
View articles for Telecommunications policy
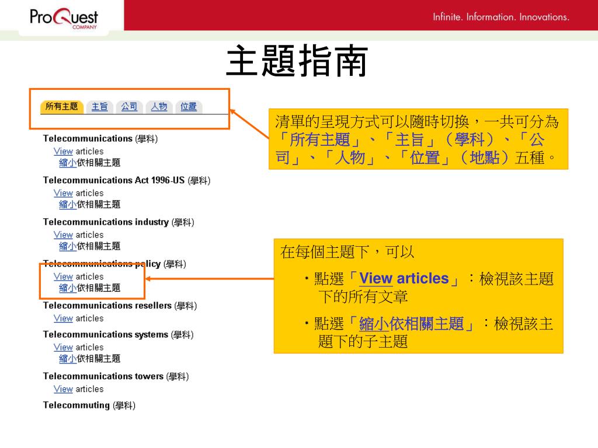[63, 276]
